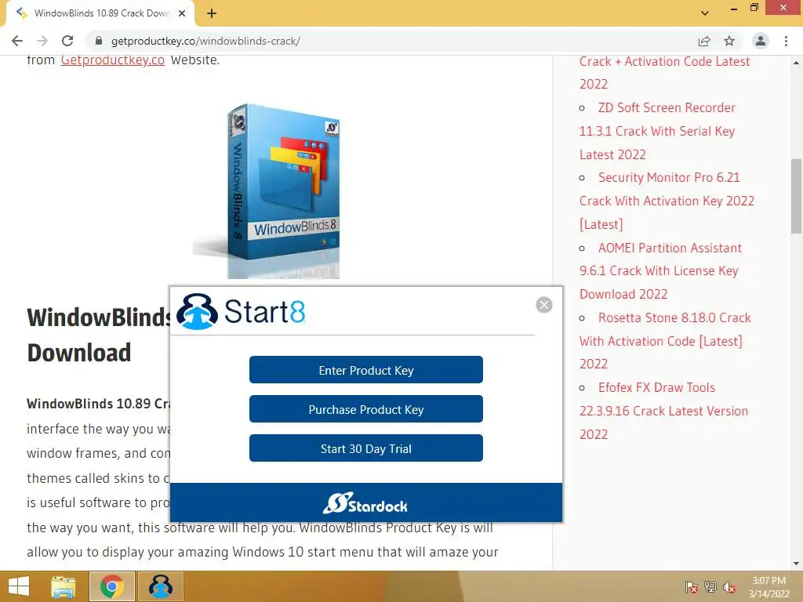This screenshot has width=803, height=602.
Task: Share this page icon
Action: tap(704, 41)
